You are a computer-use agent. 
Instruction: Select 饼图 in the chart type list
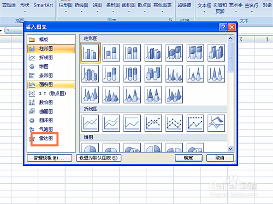tap(51, 66)
